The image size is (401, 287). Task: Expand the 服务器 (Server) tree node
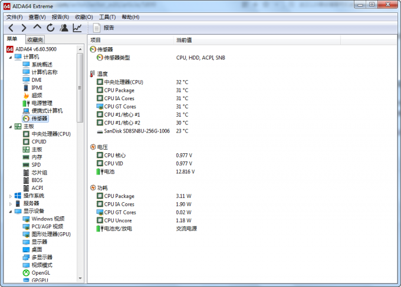pyautogui.click(x=10, y=203)
